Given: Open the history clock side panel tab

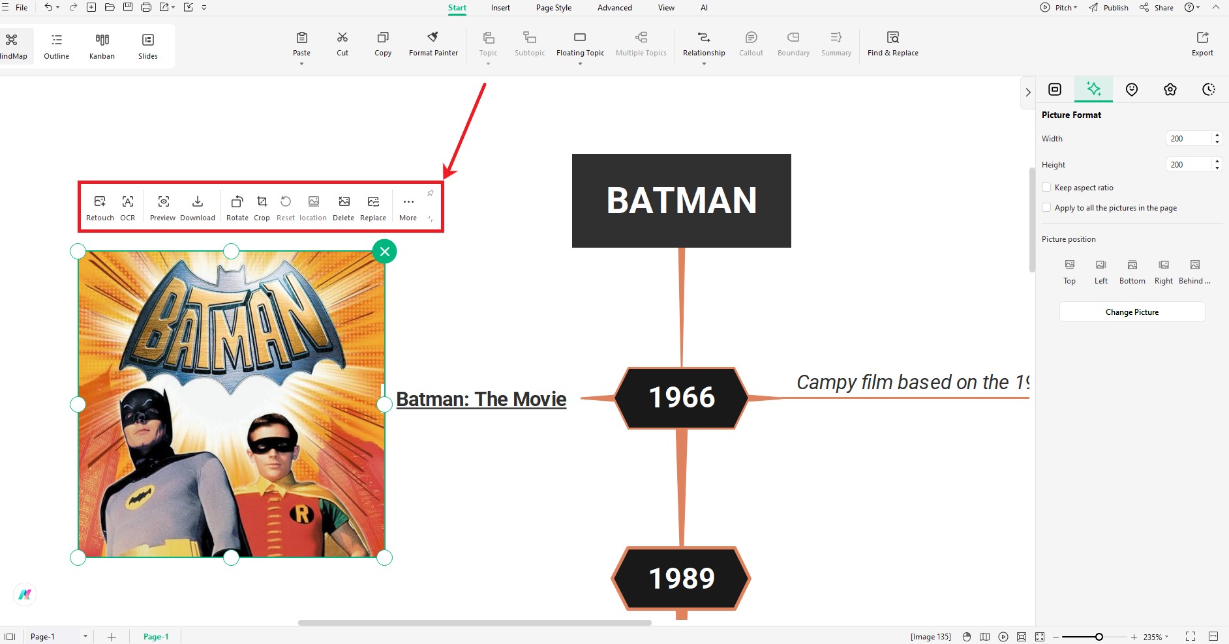Looking at the screenshot, I should pyautogui.click(x=1209, y=89).
